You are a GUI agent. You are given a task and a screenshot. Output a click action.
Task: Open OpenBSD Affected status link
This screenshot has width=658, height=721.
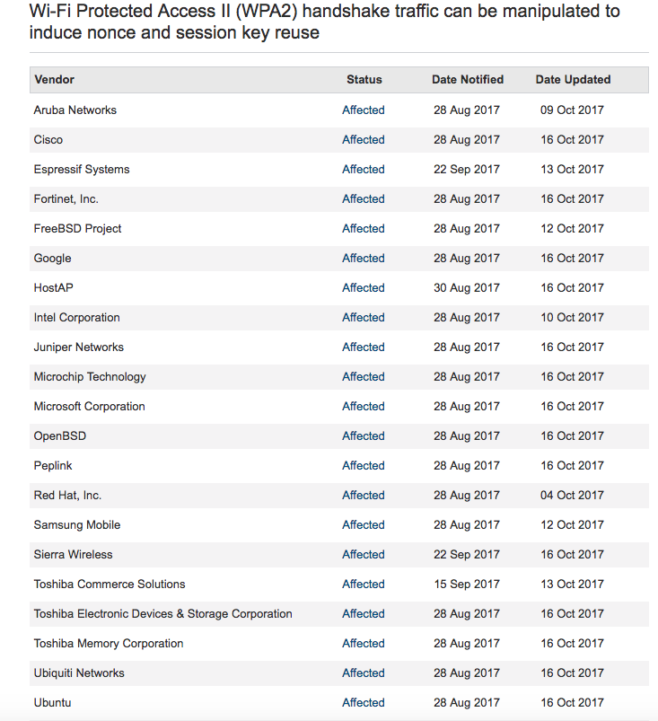click(x=363, y=435)
